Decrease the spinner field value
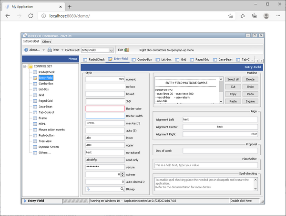286x216 pixels. click(x=123, y=175)
